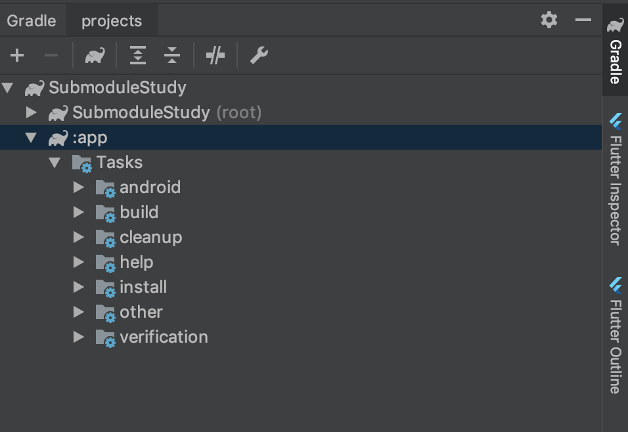The height and width of the screenshot is (432, 628).
Task: Click the cleanup folder icon
Action: click(x=106, y=238)
